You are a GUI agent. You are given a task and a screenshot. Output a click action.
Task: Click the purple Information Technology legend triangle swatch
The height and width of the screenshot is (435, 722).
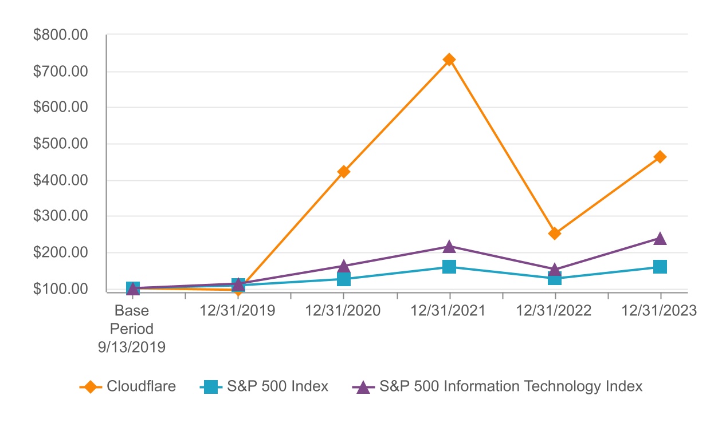362,387
